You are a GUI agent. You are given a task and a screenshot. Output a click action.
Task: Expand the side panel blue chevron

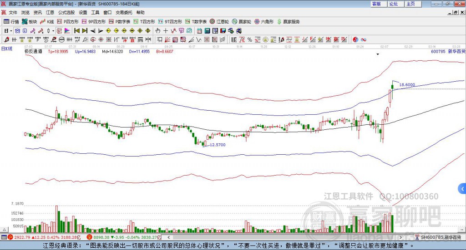pos(462,189)
